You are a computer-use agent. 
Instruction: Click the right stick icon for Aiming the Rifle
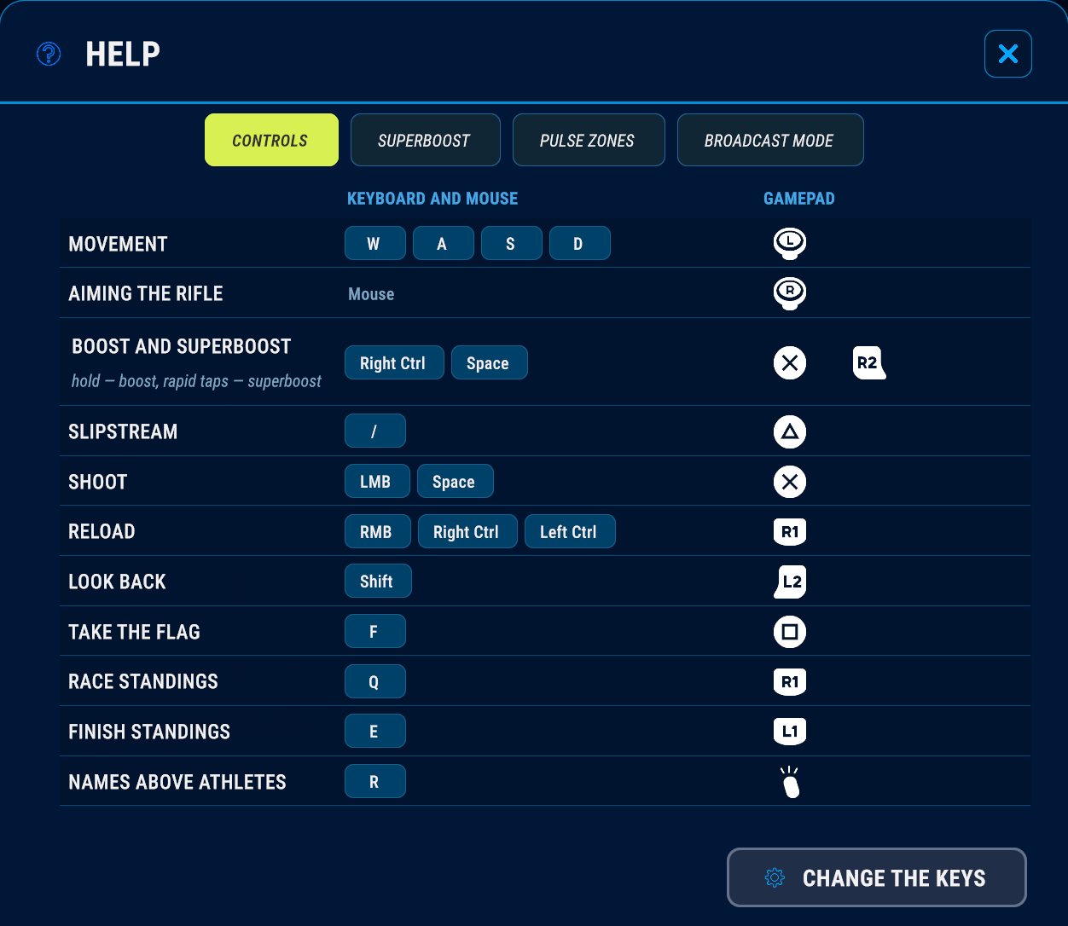(790, 293)
